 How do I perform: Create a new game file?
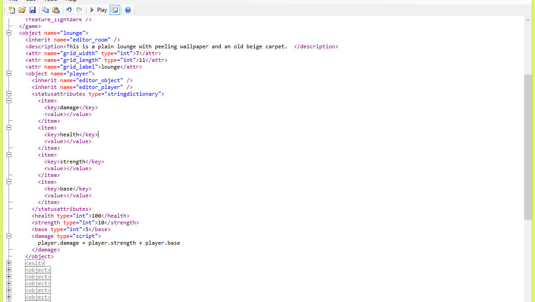[12, 10]
